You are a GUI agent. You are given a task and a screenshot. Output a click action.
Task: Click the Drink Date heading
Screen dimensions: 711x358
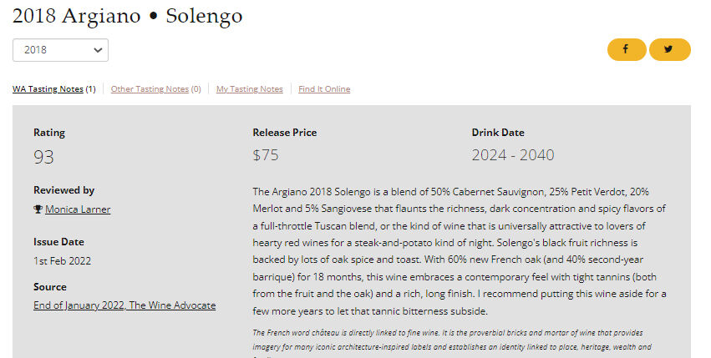click(x=498, y=133)
